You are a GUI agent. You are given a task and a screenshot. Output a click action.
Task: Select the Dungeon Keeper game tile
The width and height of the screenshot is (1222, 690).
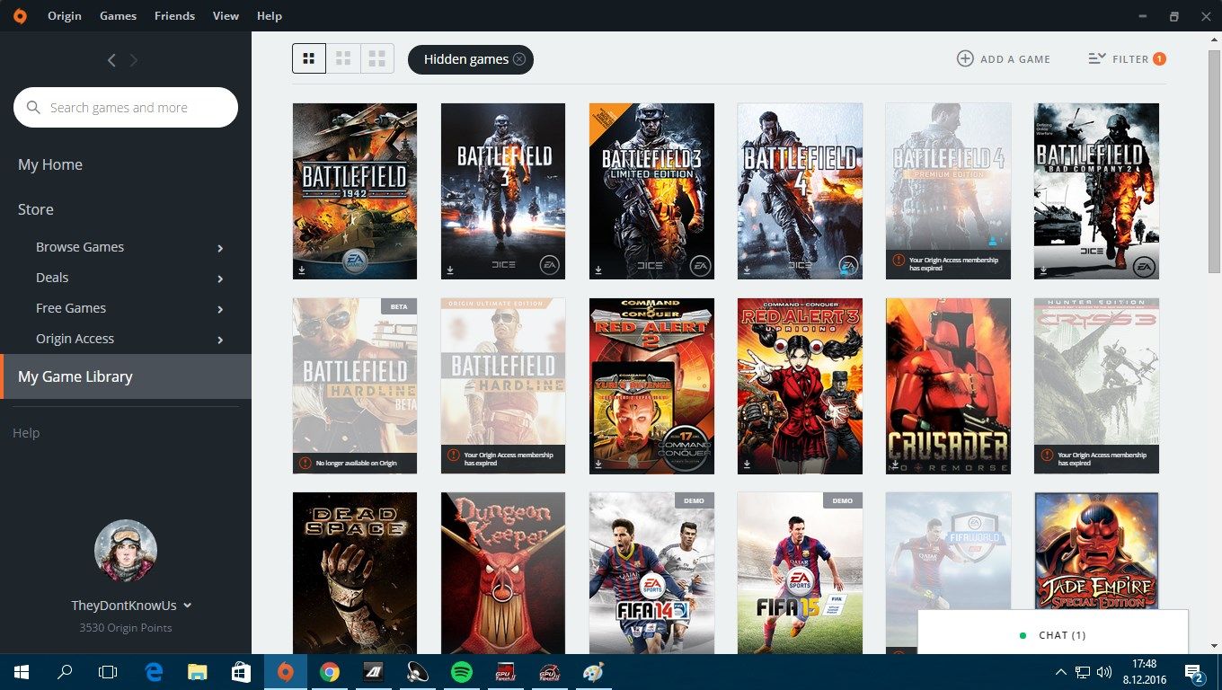click(x=503, y=572)
